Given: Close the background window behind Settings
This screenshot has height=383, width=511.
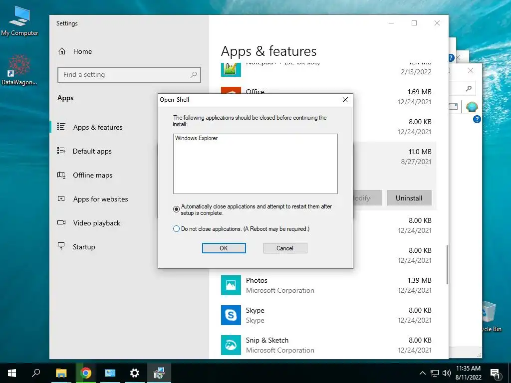Looking at the screenshot, I should pos(470,70).
